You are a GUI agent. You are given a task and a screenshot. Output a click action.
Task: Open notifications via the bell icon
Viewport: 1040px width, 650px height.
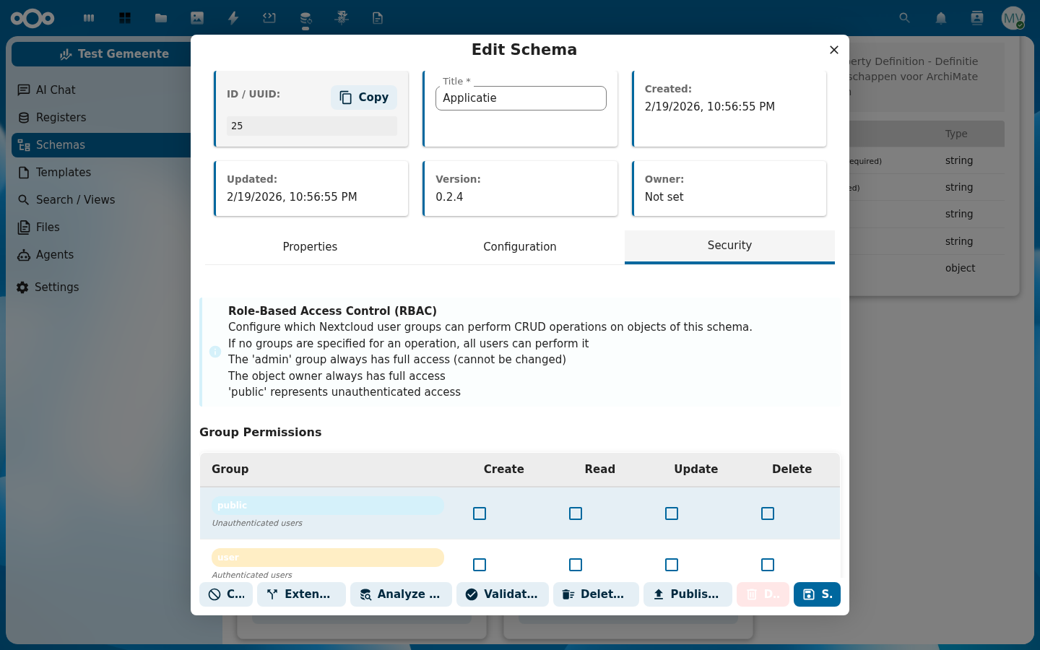coord(940,18)
